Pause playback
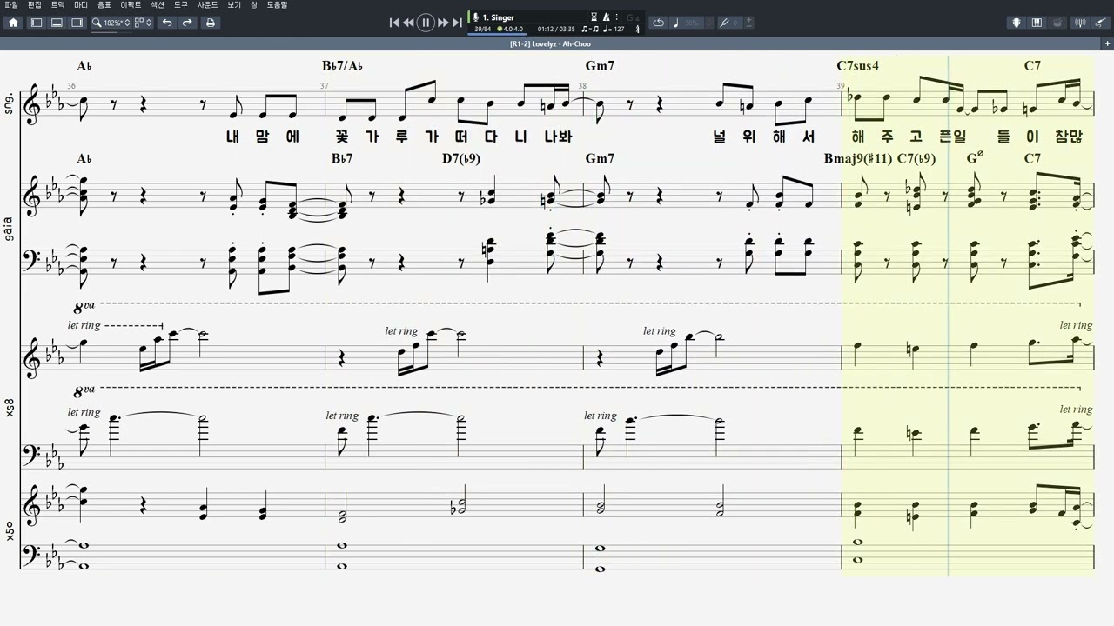Image resolution: width=1114 pixels, height=626 pixels. (x=426, y=23)
